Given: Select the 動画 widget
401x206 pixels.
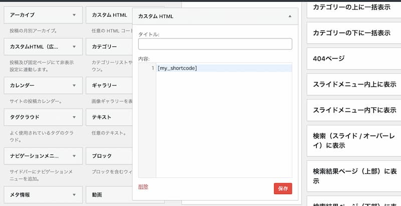Looking at the screenshot, I should (109, 195).
